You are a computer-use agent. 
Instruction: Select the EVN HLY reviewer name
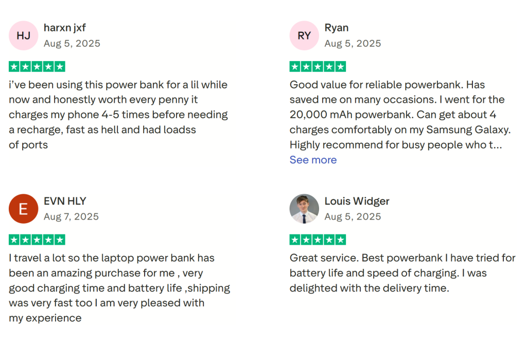click(x=65, y=201)
